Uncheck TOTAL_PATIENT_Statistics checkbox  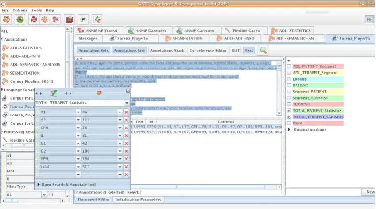[x=289, y=111]
